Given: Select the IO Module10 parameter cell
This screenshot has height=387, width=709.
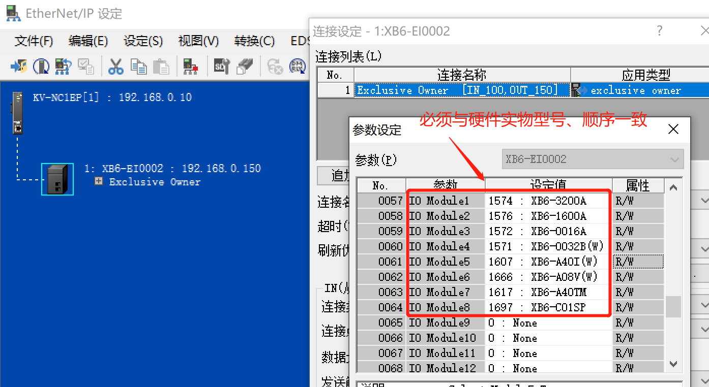Looking at the screenshot, I should (x=446, y=338).
